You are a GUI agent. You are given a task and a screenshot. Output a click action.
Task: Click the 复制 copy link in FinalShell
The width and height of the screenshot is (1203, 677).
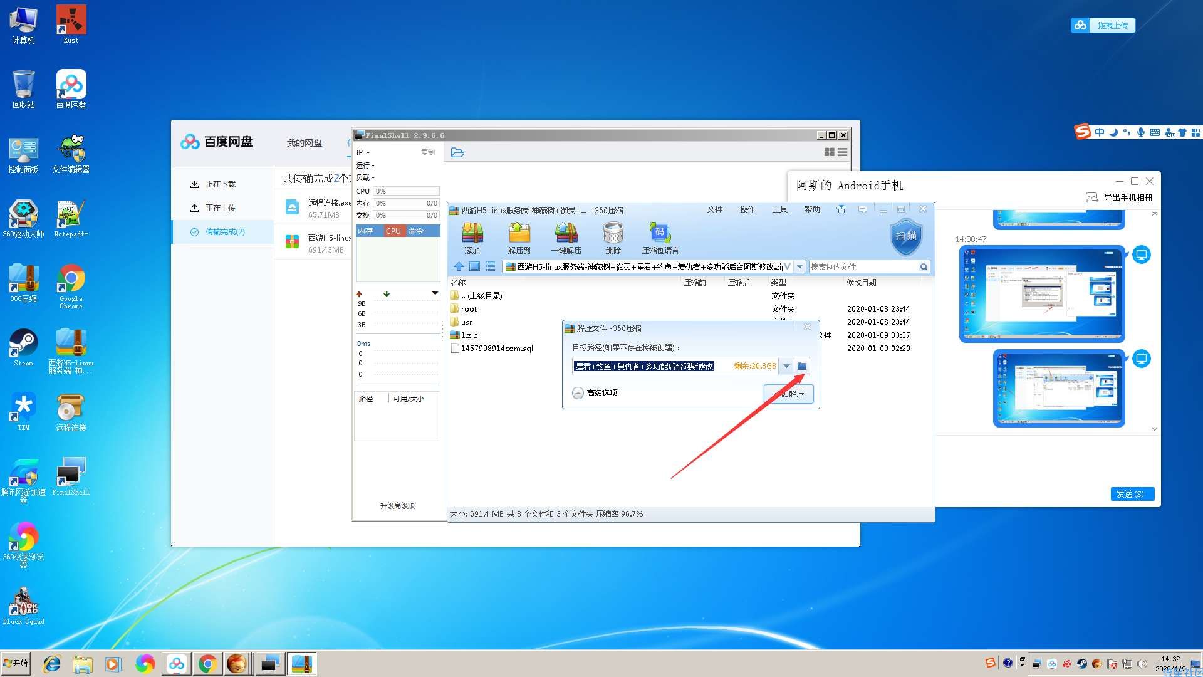(428, 152)
